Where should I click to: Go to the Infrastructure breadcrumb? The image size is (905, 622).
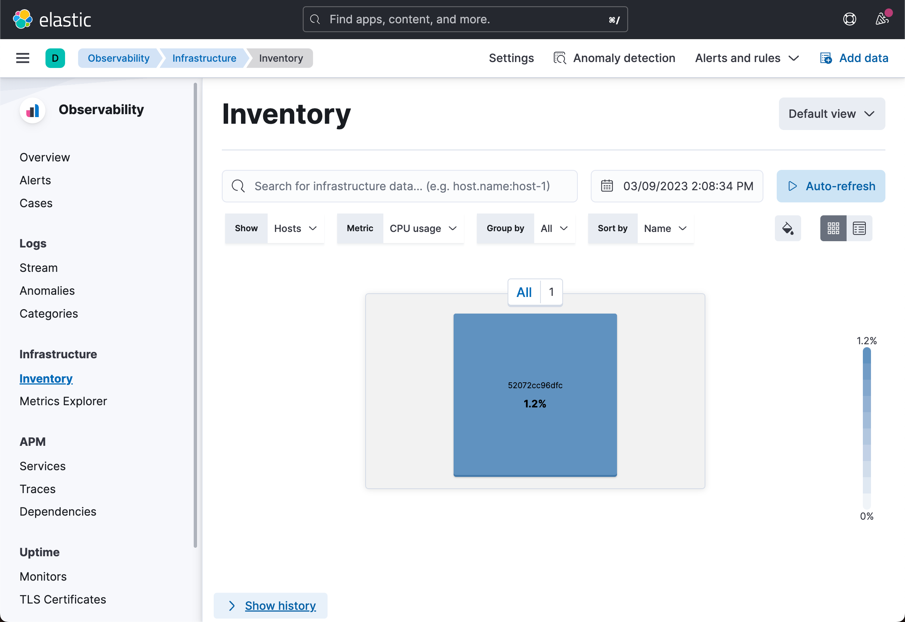click(204, 58)
